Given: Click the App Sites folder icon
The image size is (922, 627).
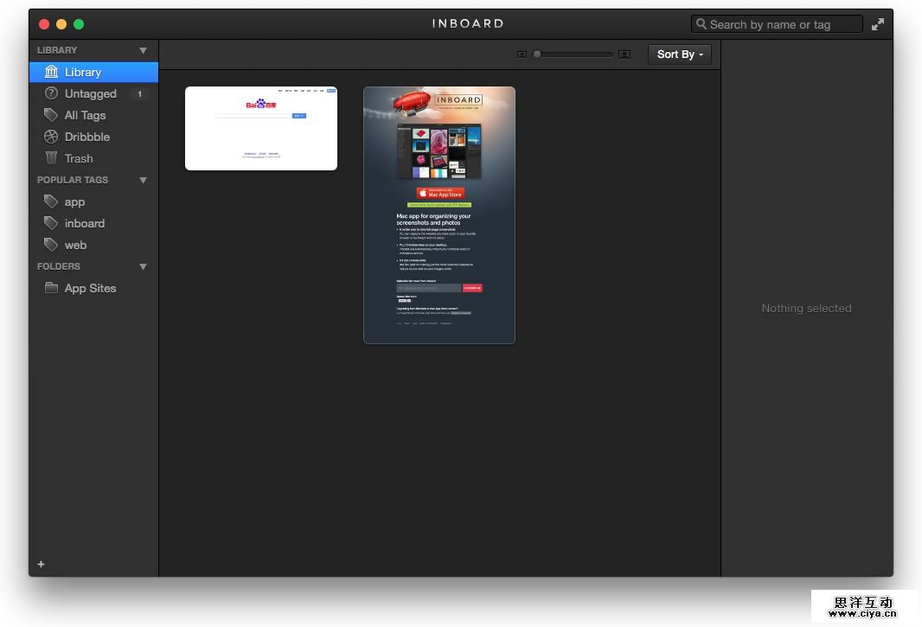Looking at the screenshot, I should (52, 288).
